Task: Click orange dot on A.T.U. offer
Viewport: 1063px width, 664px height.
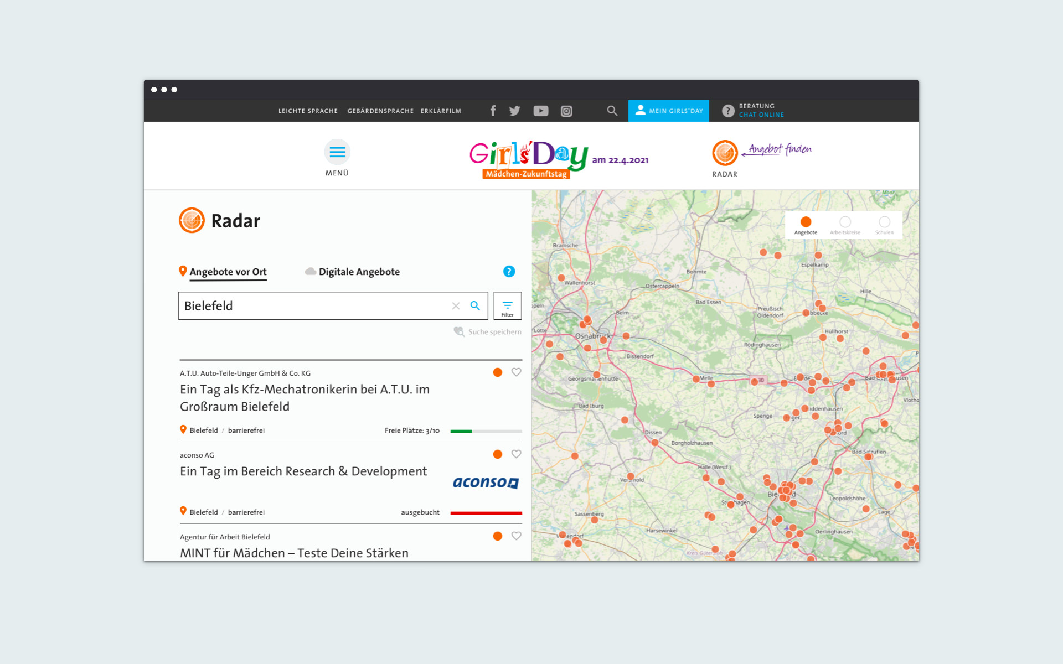Action: [x=498, y=372]
